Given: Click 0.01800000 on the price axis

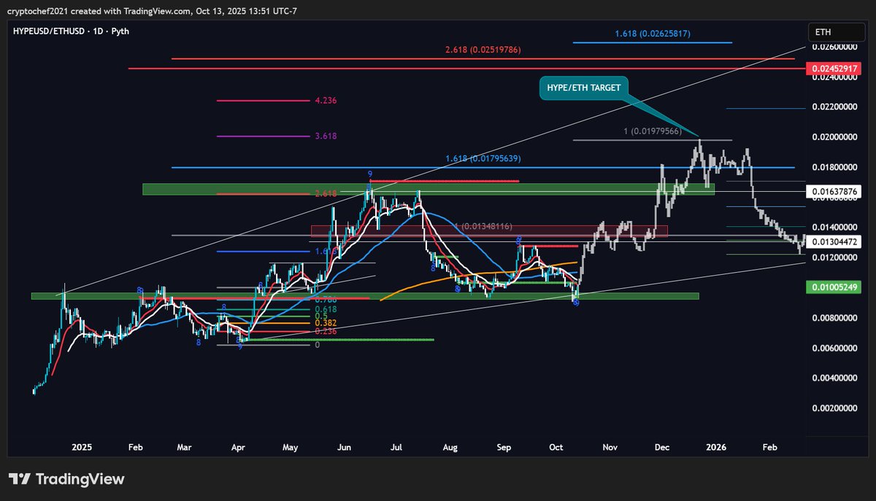Looking at the screenshot, I should (835, 168).
